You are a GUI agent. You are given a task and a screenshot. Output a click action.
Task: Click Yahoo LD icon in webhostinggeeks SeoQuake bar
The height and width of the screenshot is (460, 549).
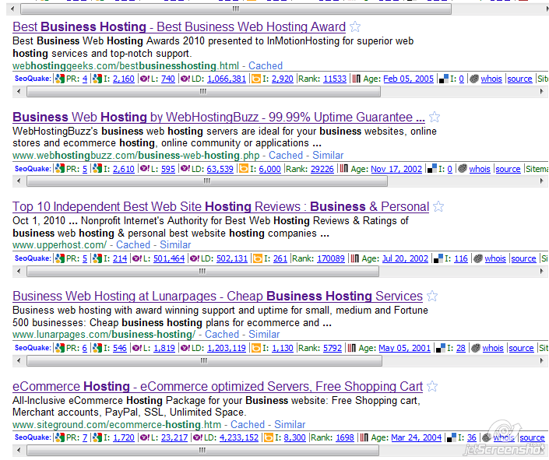[x=185, y=79]
